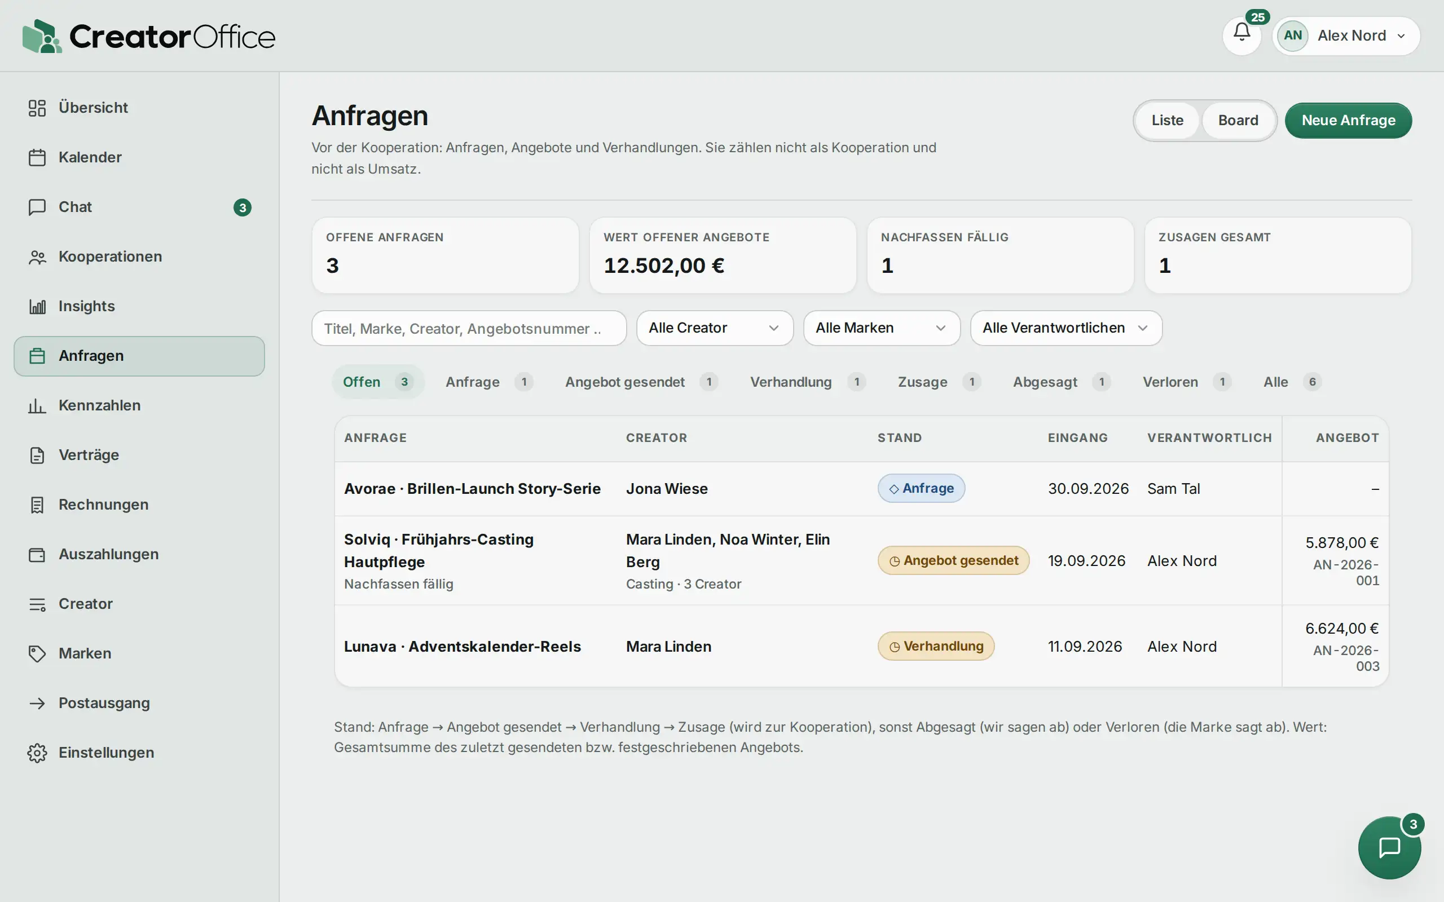The width and height of the screenshot is (1444, 902).
Task: Open the floating chat bubble button
Action: click(1389, 847)
